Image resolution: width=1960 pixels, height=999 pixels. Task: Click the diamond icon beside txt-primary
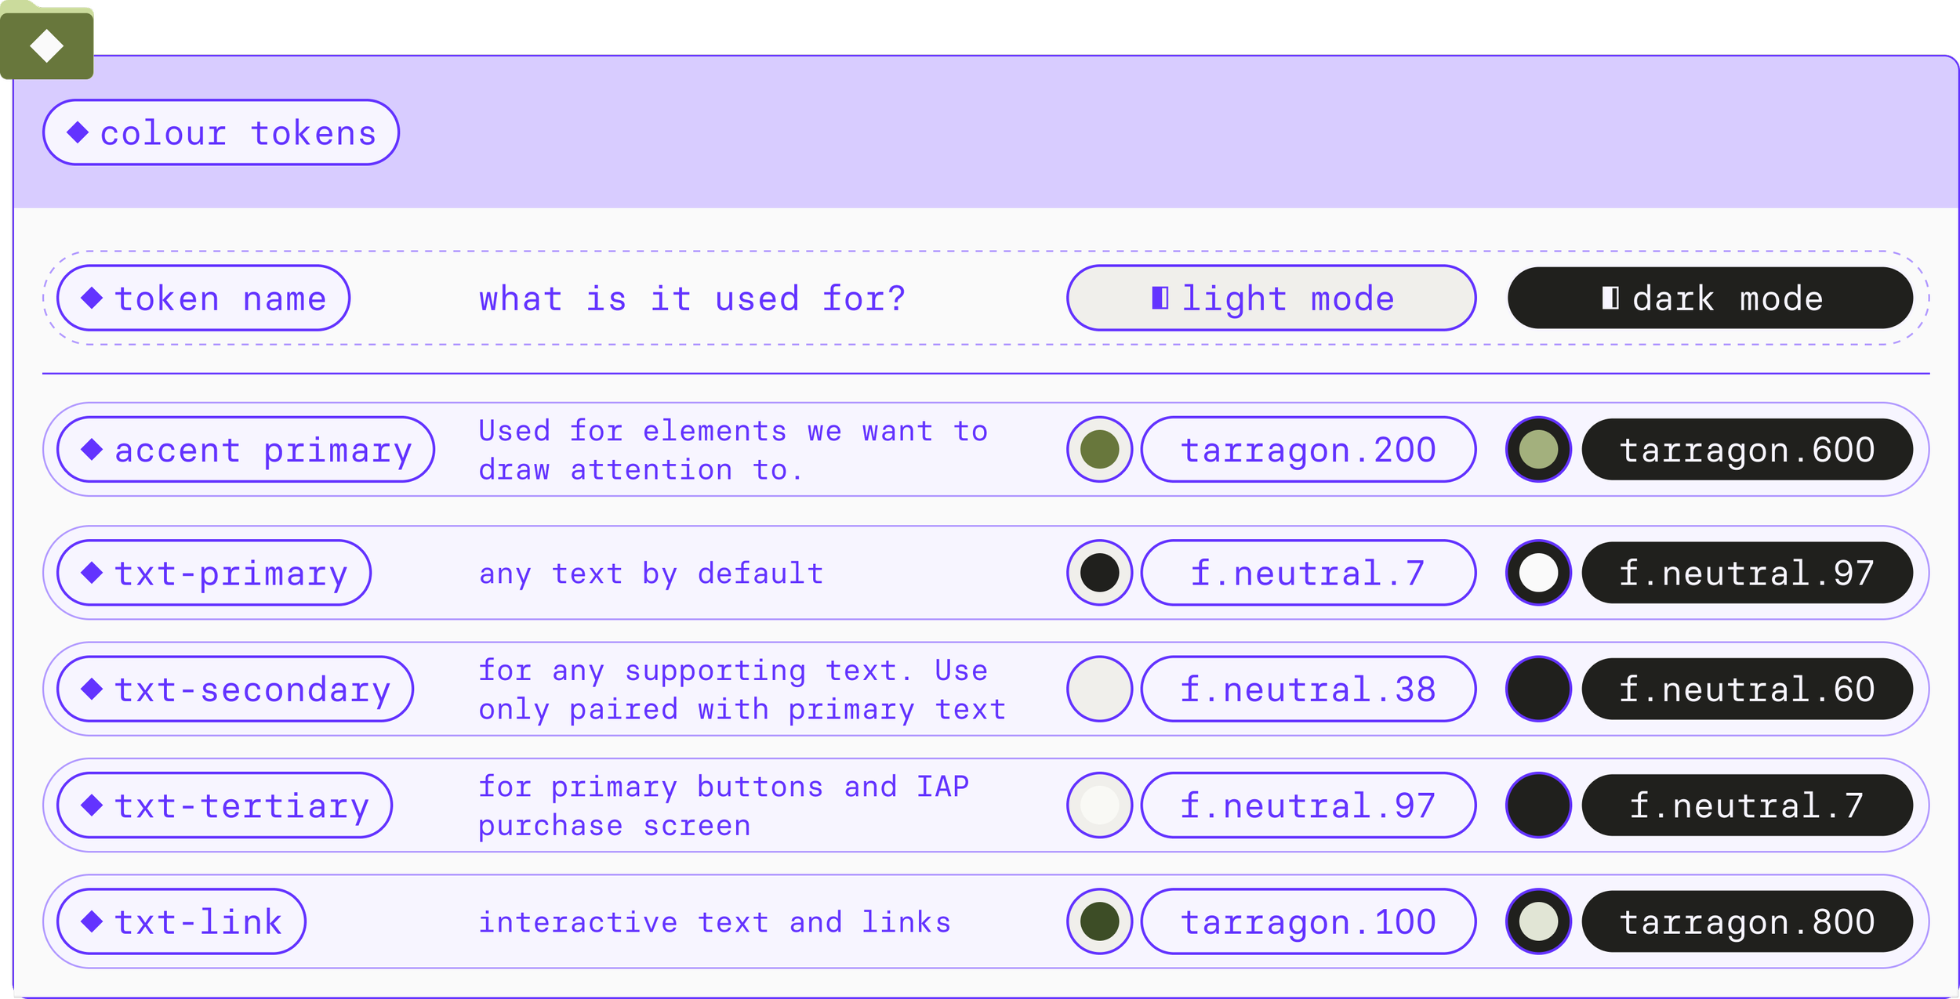pos(92,573)
